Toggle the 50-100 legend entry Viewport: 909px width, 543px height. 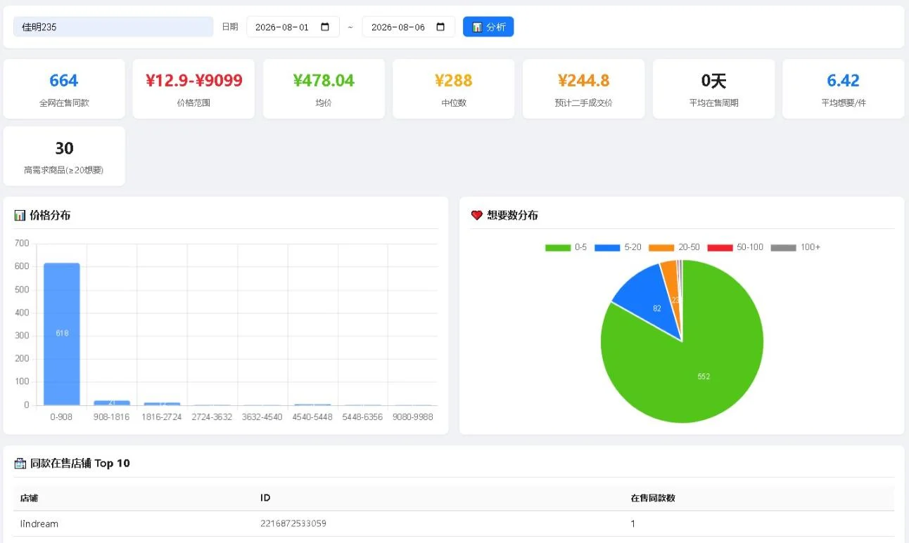735,247
